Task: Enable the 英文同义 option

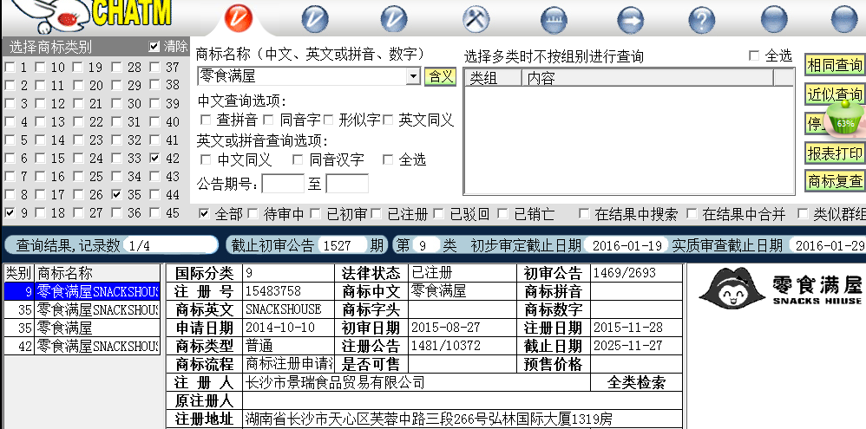Action: tap(388, 120)
